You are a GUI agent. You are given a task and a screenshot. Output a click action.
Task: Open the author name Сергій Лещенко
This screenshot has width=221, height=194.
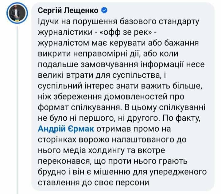[68, 10]
